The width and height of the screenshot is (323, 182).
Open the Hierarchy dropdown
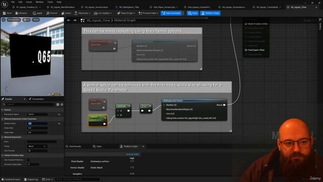(82, 13)
